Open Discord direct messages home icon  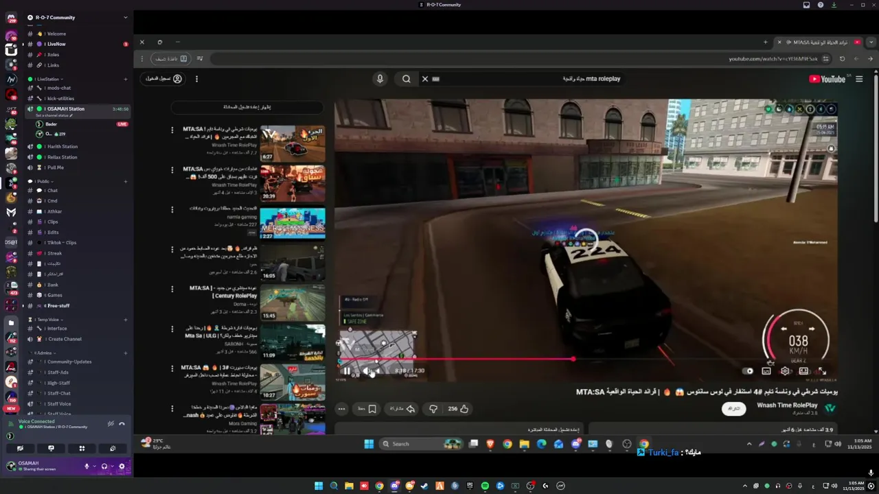(x=11, y=17)
